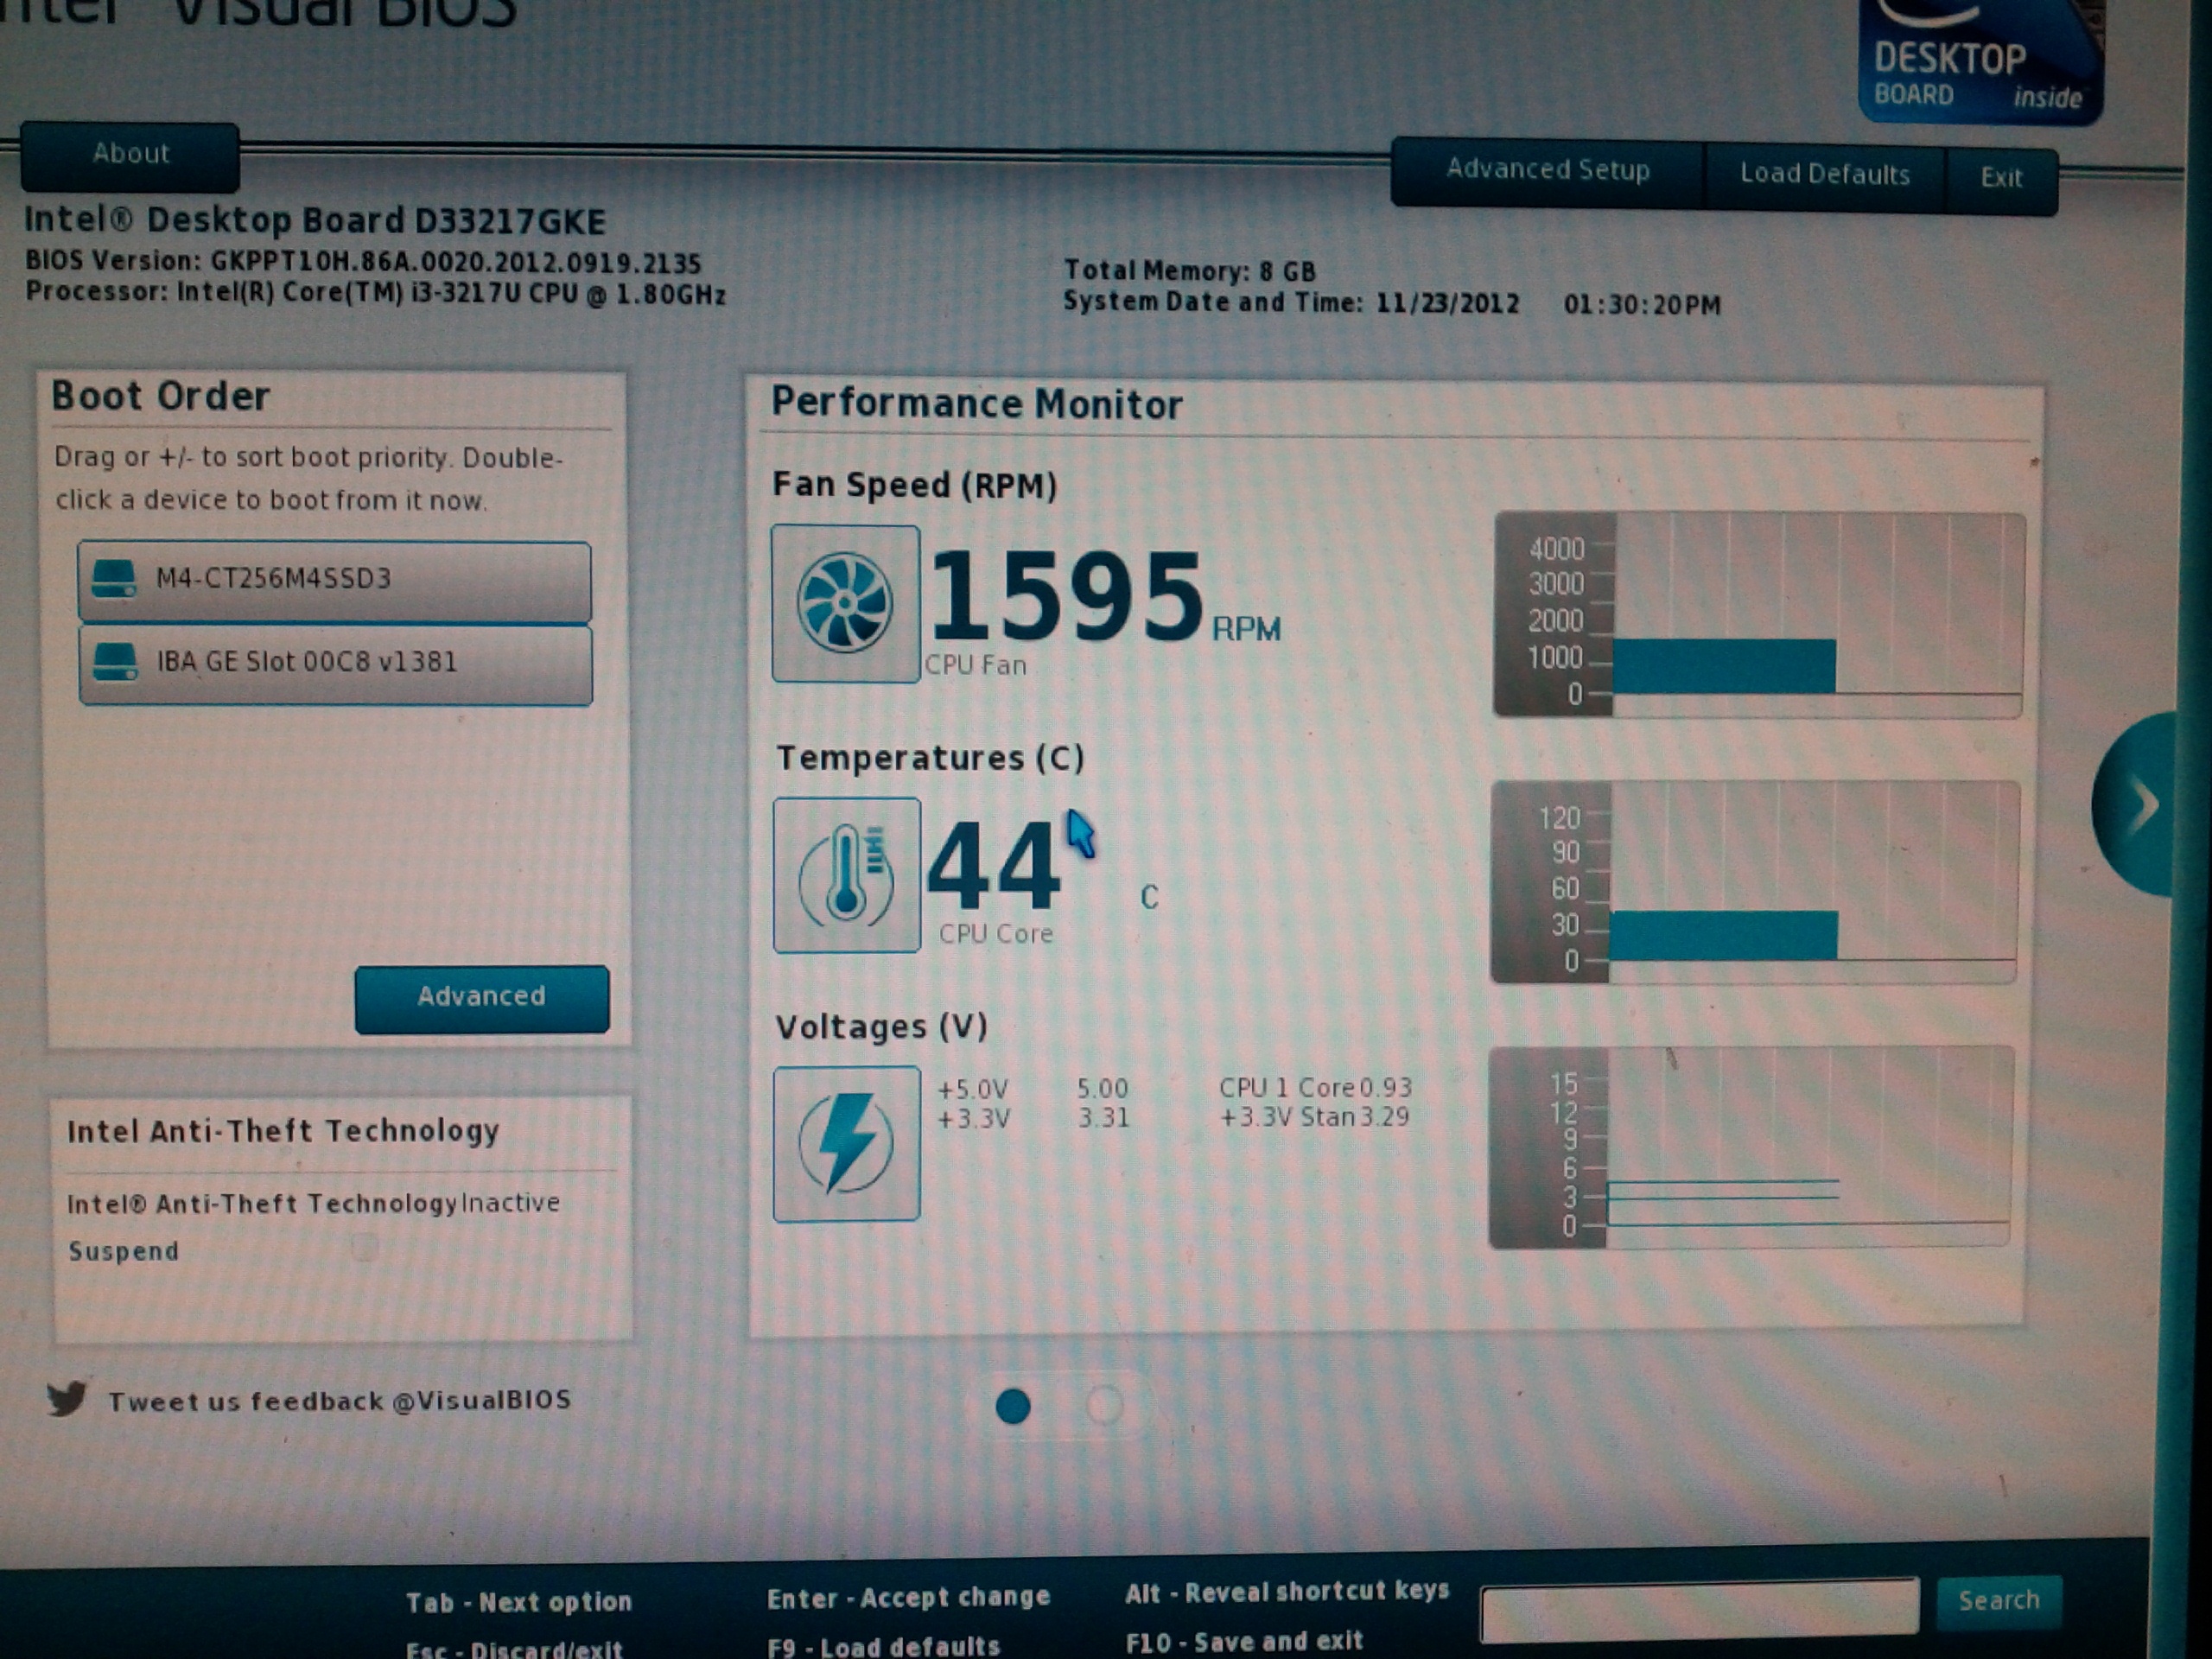
Task: Open Advanced Setup menu
Action: click(1548, 171)
